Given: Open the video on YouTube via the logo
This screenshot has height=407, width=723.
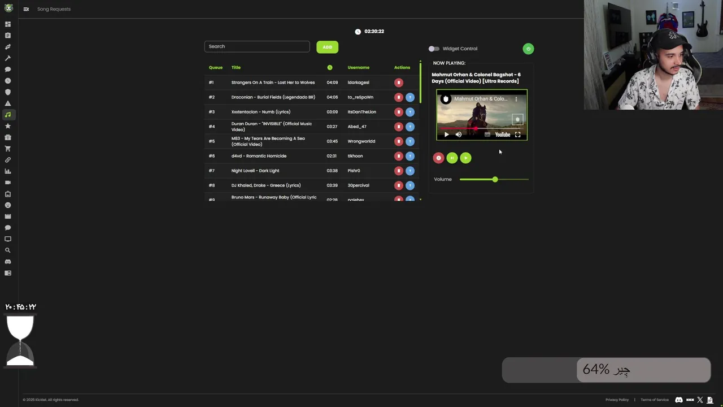Looking at the screenshot, I should click(x=502, y=135).
